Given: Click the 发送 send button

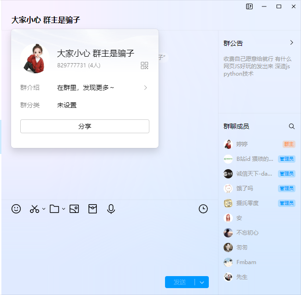Looking at the screenshot, I should coord(180,282).
